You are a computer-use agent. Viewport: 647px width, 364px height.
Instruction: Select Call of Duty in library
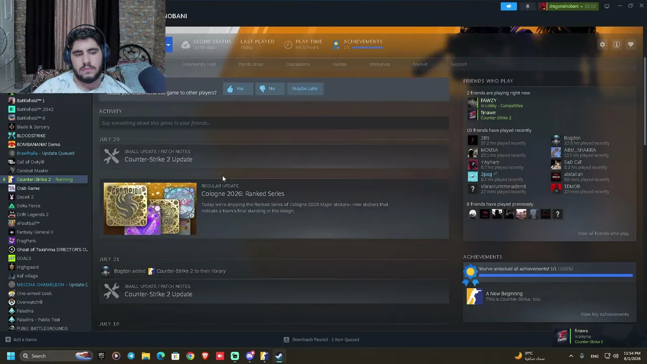click(x=30, y=162)
